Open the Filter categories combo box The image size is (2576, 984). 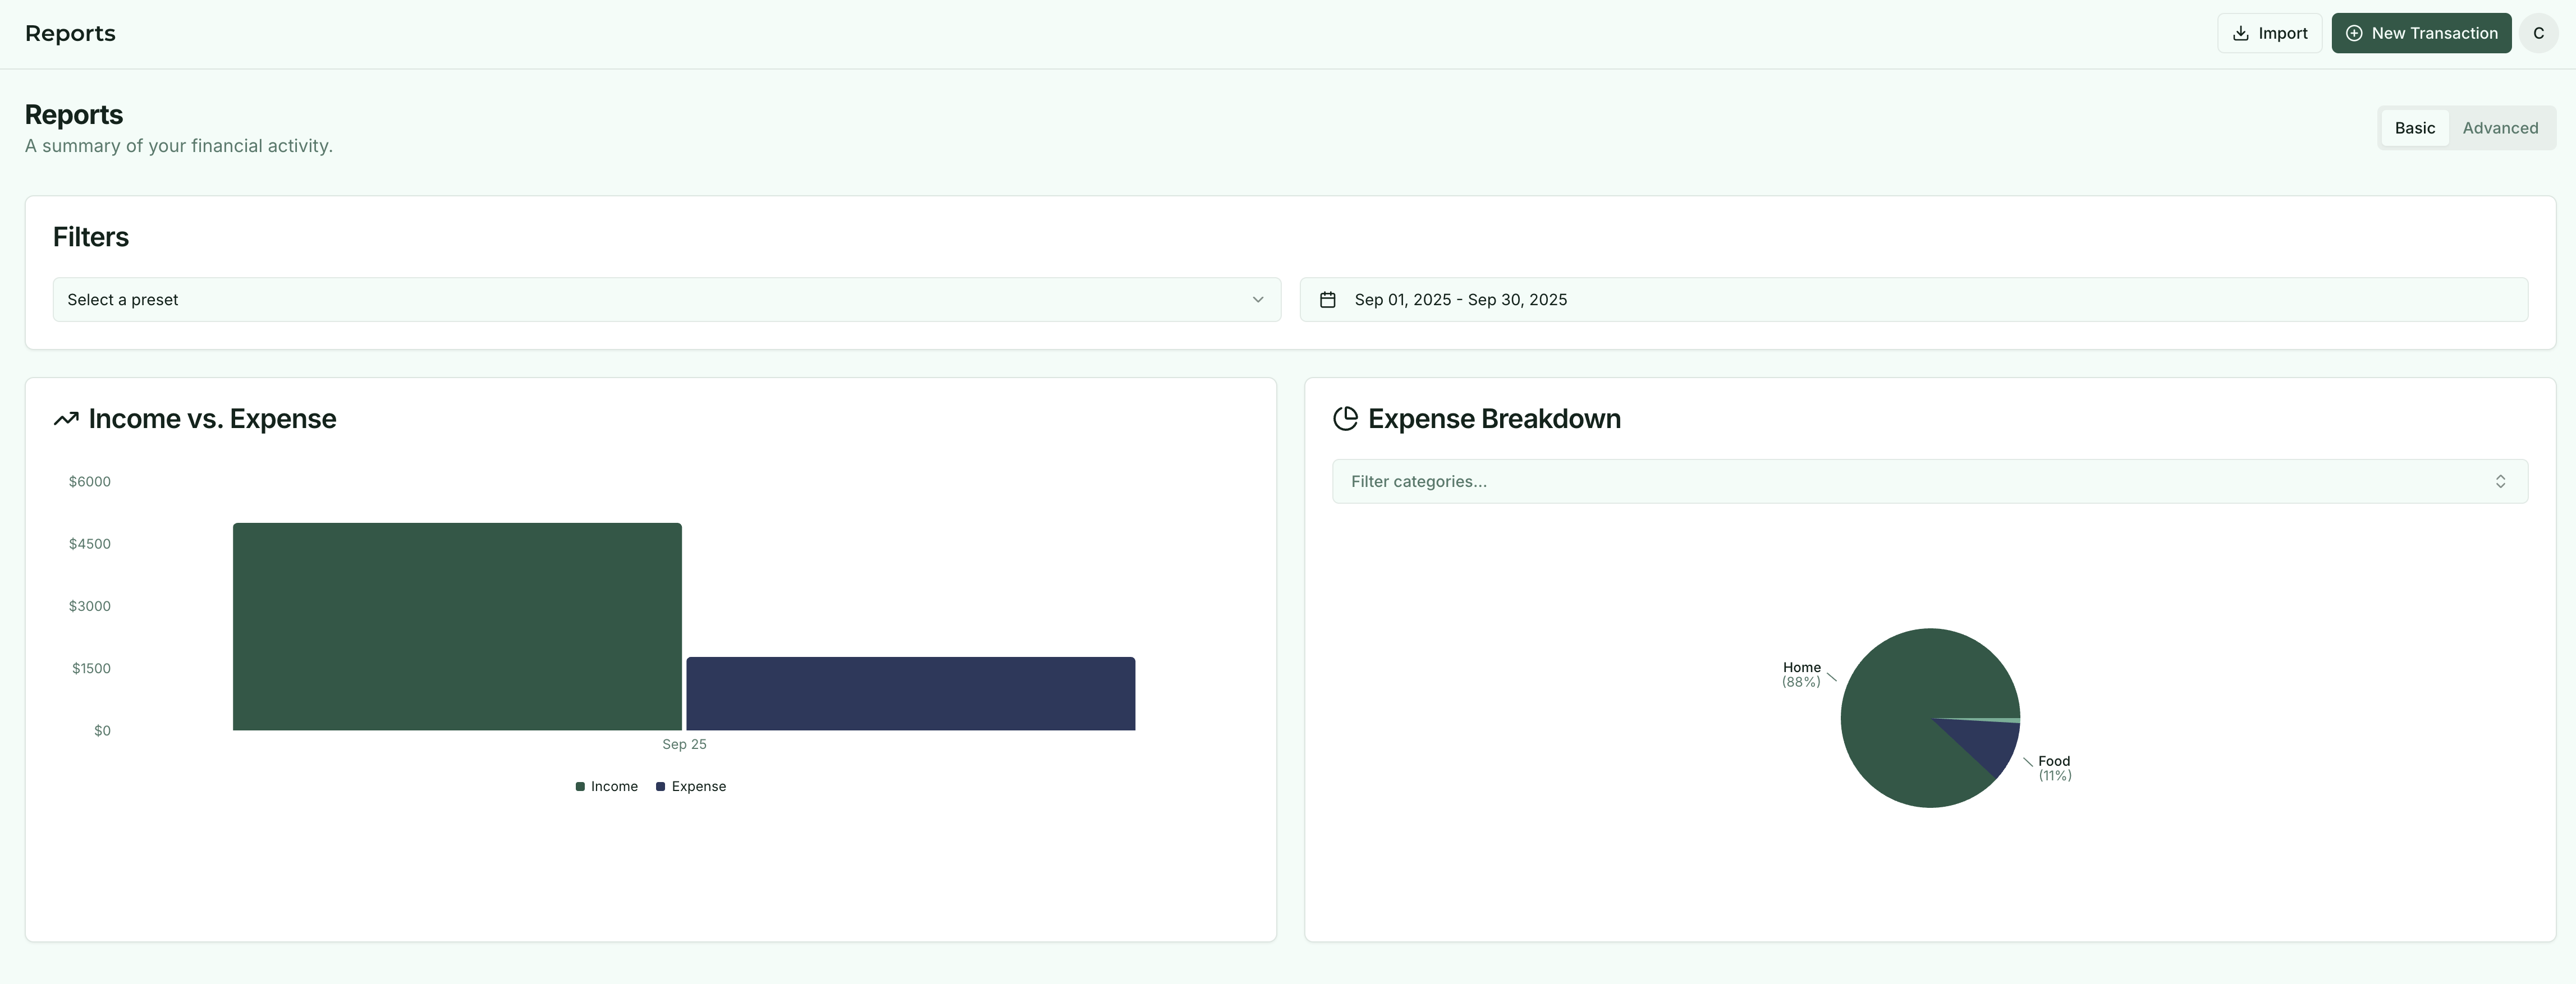(1930, 482)
